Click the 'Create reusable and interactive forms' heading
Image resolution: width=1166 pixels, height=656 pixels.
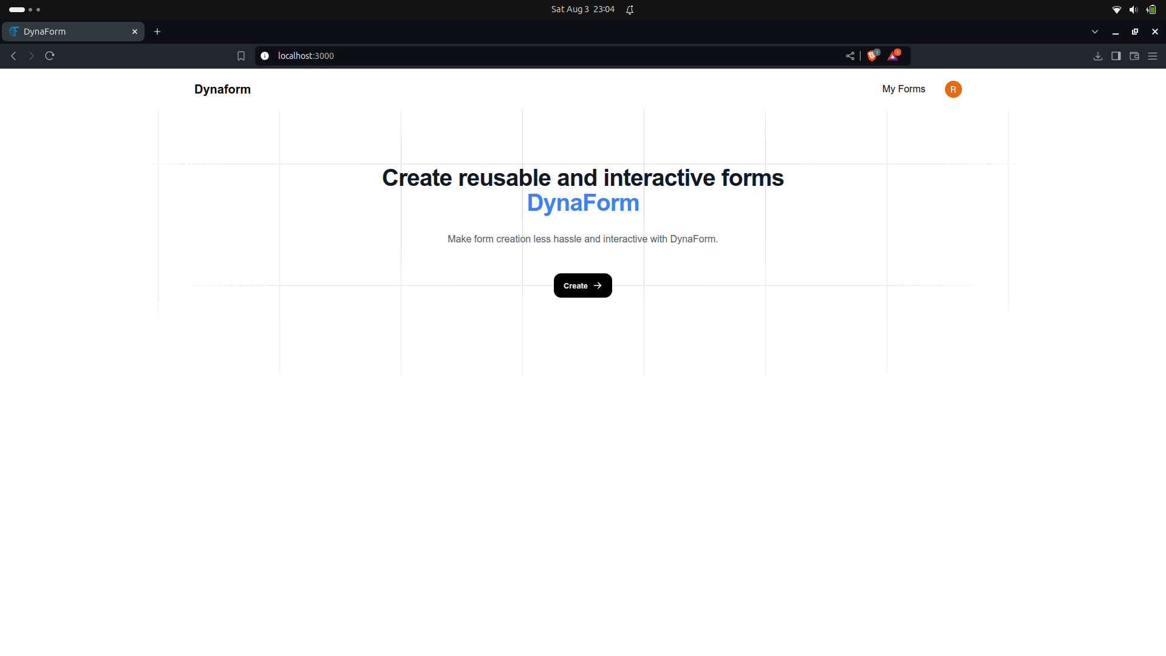pyautogui.click(x=583, y=178)
